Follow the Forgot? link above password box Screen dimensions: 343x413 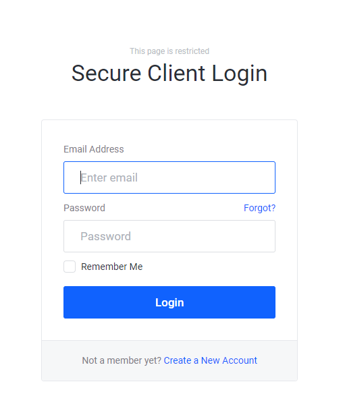(259, 208)
